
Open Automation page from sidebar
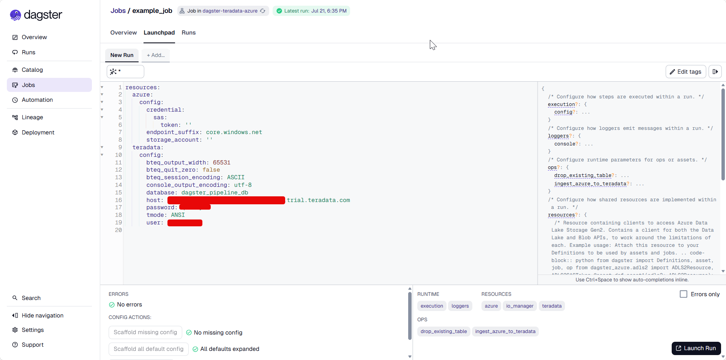click(49, 100)
